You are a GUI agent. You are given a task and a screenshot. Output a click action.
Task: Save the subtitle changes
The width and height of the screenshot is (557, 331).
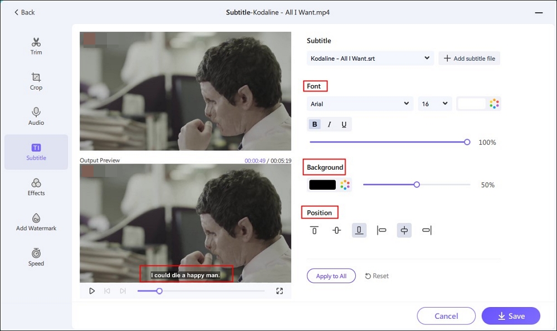pyautogui.click(x=511, y=316)
